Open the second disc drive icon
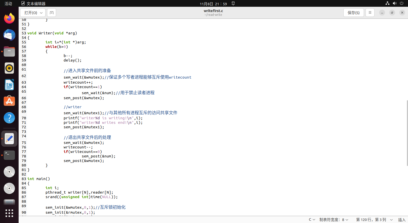The width and height of the screenshot is (408, 223). (9, 188)
